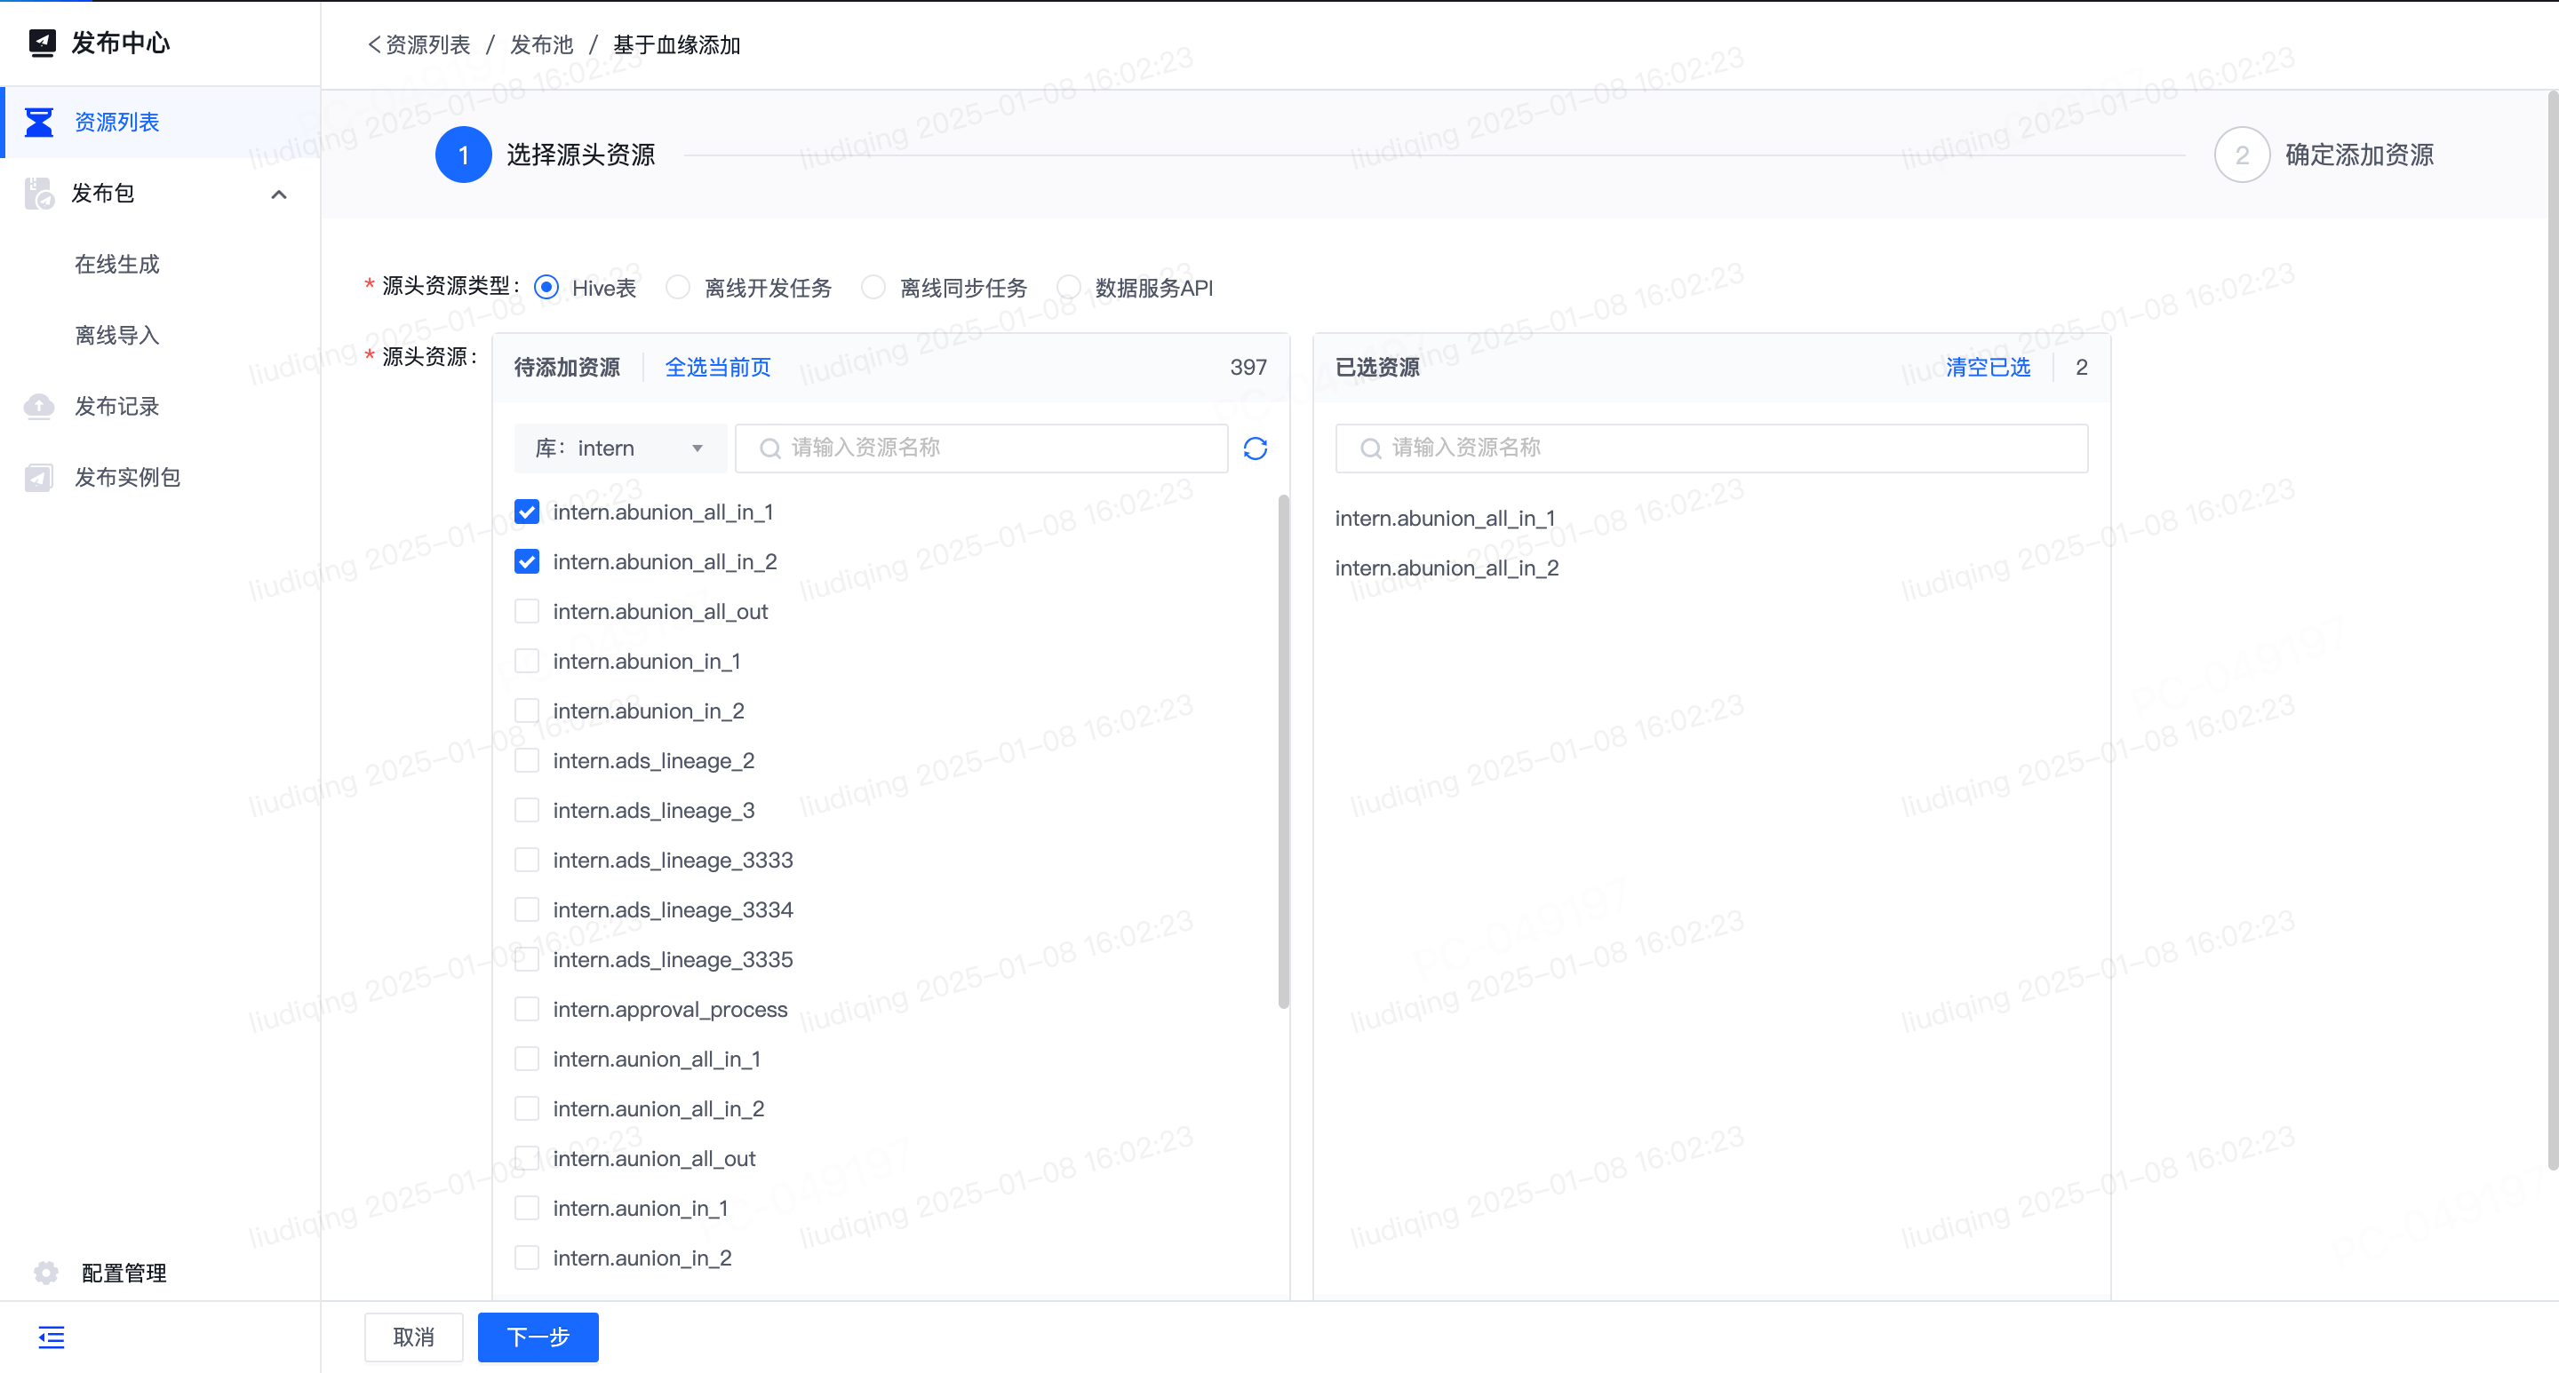Collapse sidebar with bottom-left menu icon
2559x1373 pixels.
[x=52, y=1337]
